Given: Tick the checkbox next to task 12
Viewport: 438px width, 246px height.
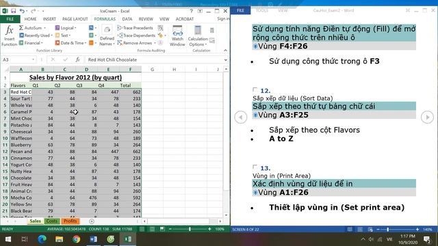Looking at the screenshot, I should pos(255,90).
